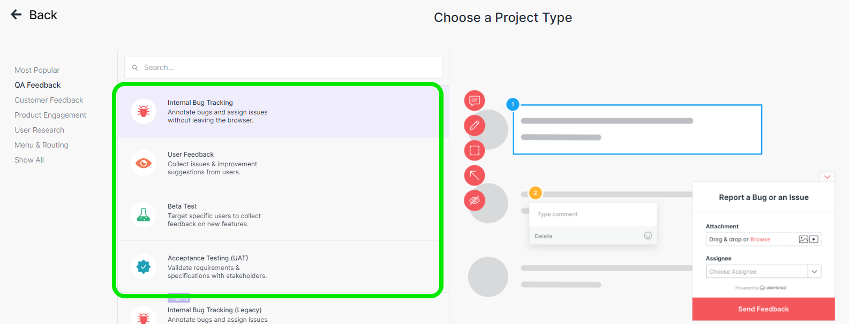This screenshot has height=324, width=849.
Task: Click the Browse attachment link
Action: click(x=760, y=240)
